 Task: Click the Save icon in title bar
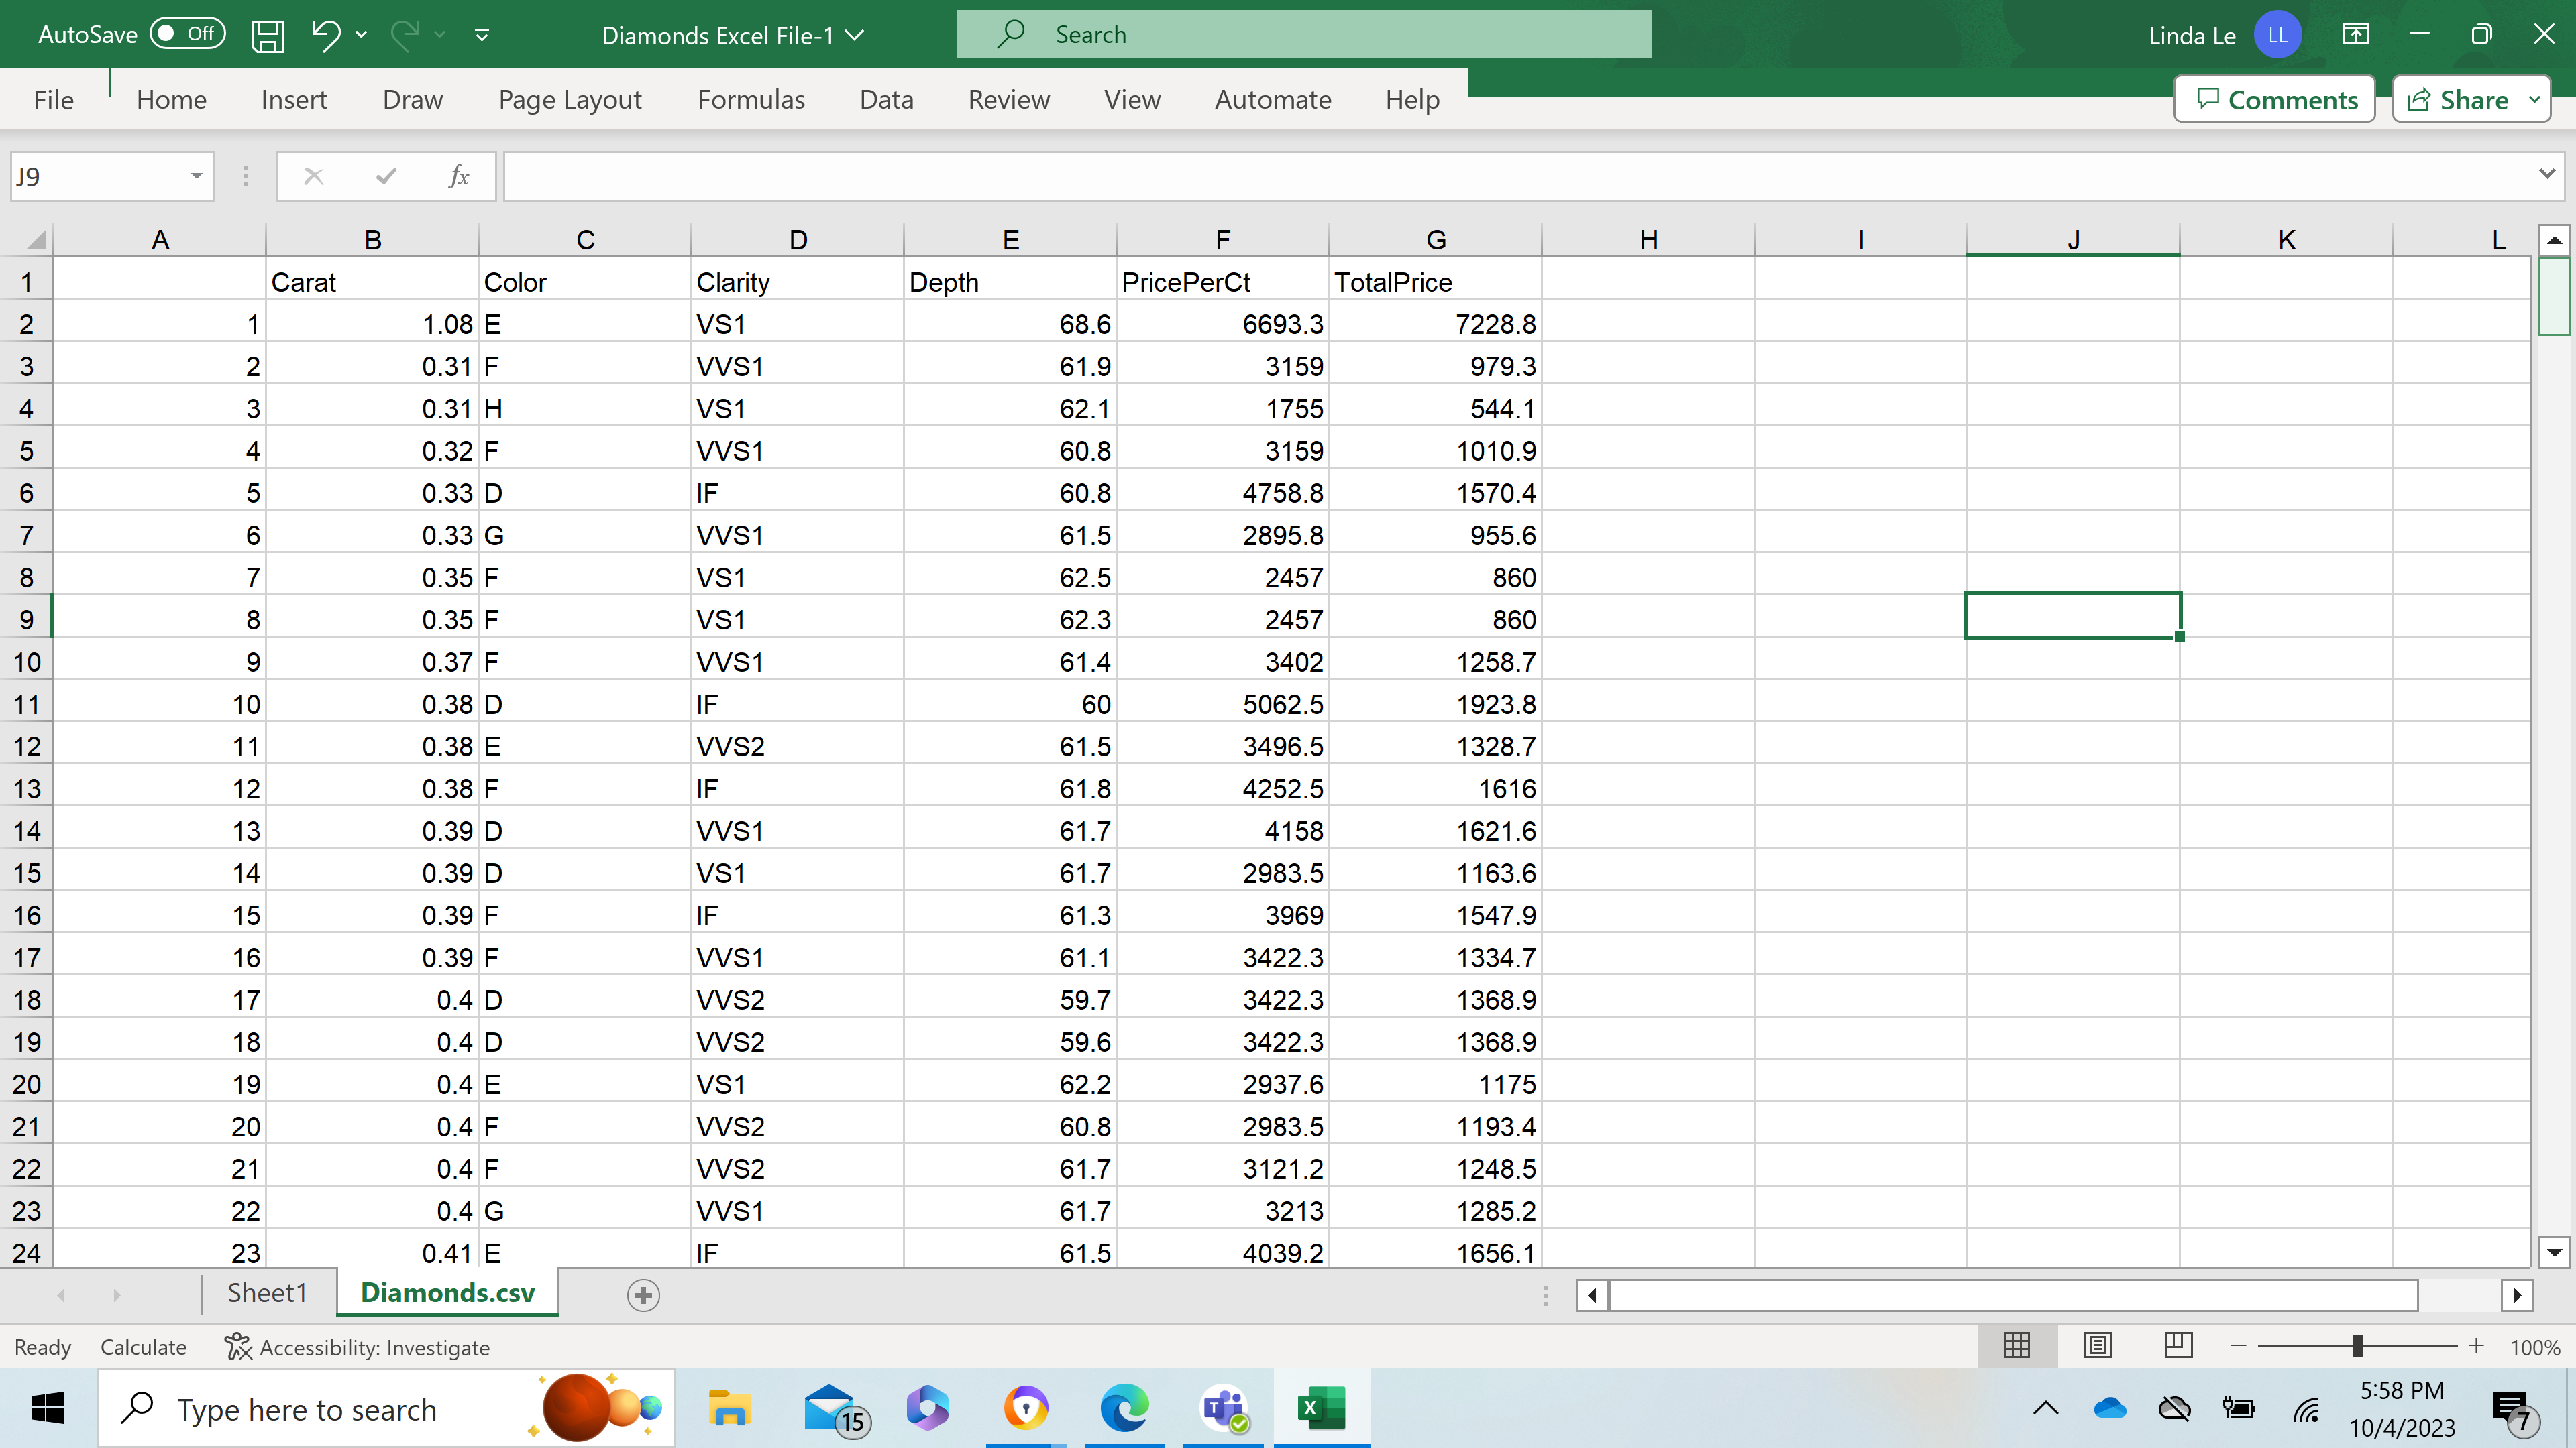[x=267, y=36]
